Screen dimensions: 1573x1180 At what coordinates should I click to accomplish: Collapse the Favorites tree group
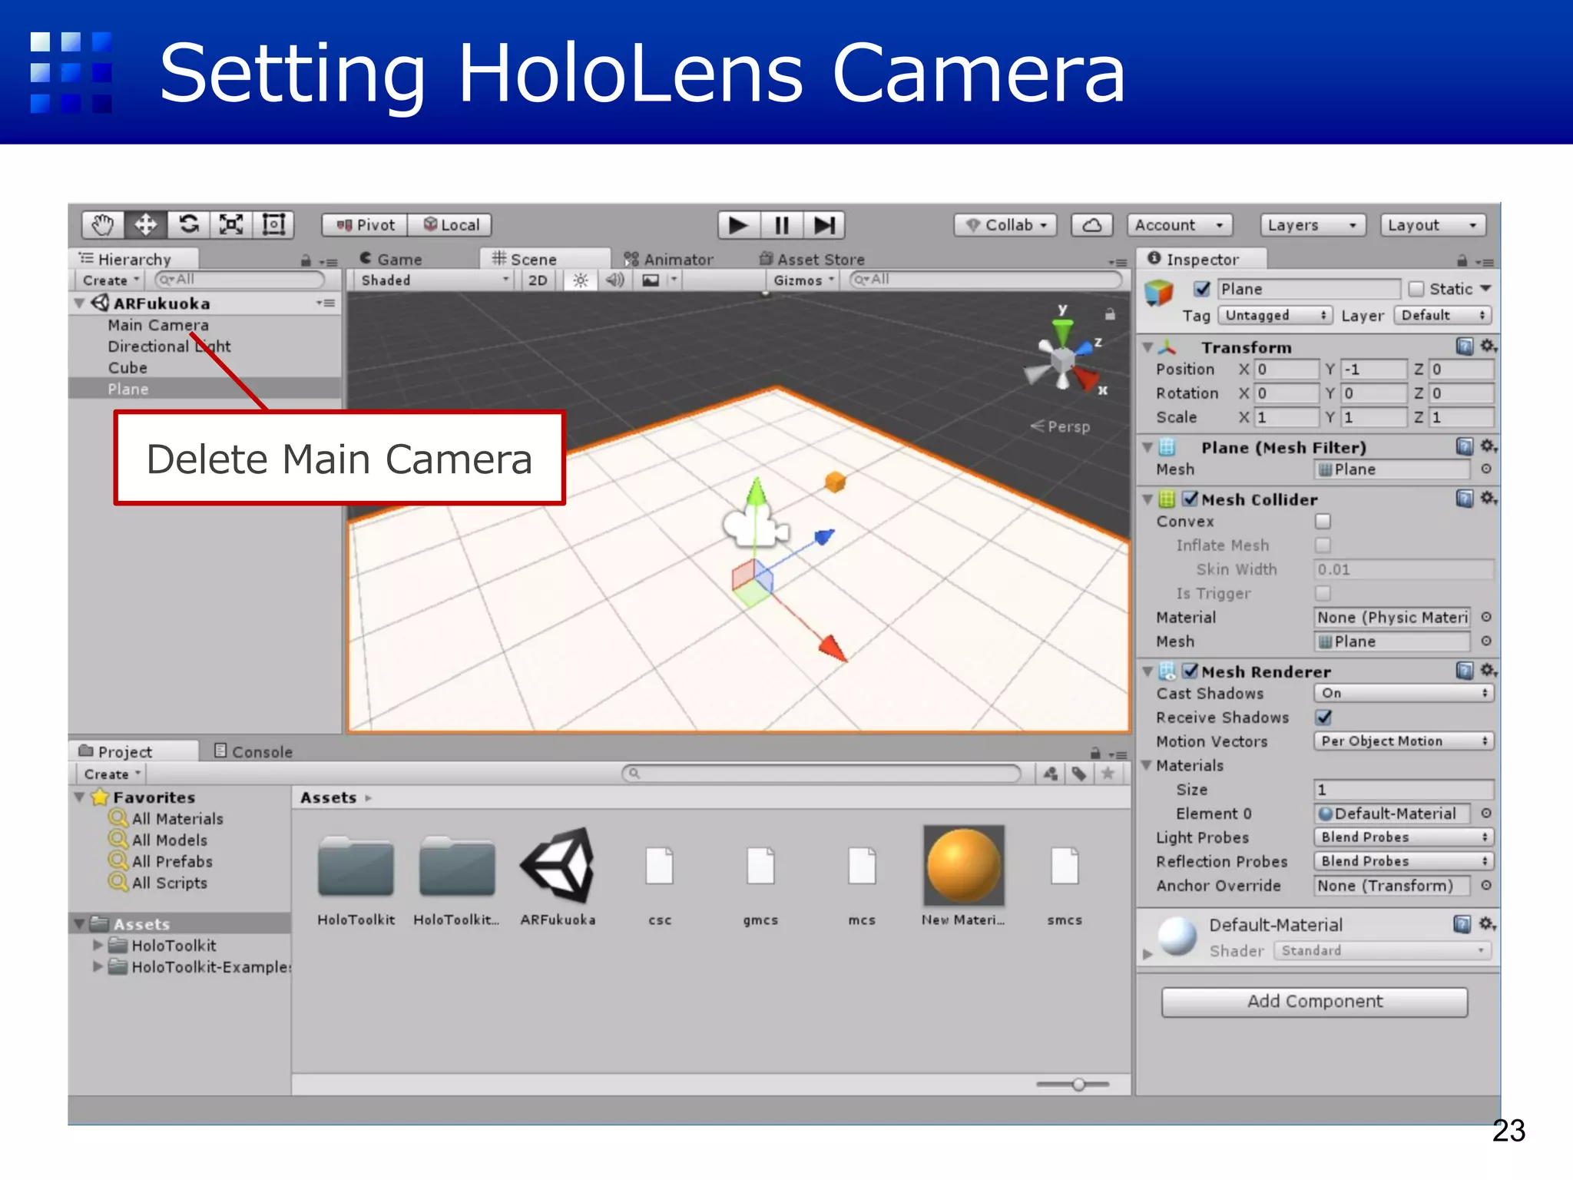click(79, 797)
